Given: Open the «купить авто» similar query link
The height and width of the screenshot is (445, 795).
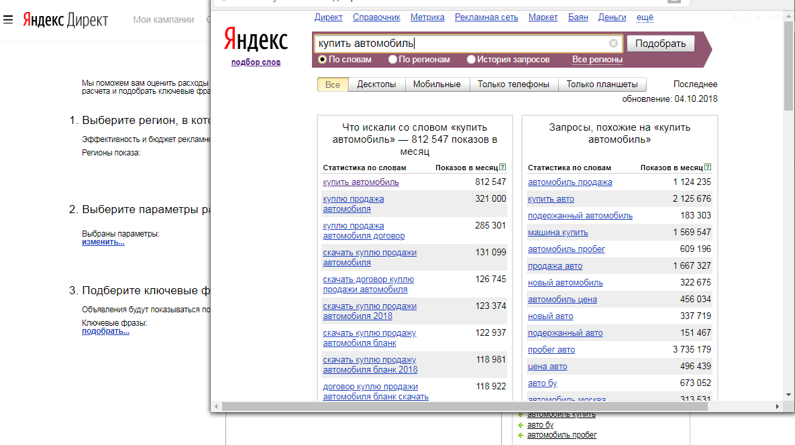Looking at the screenshot, I should coord(551,199).
